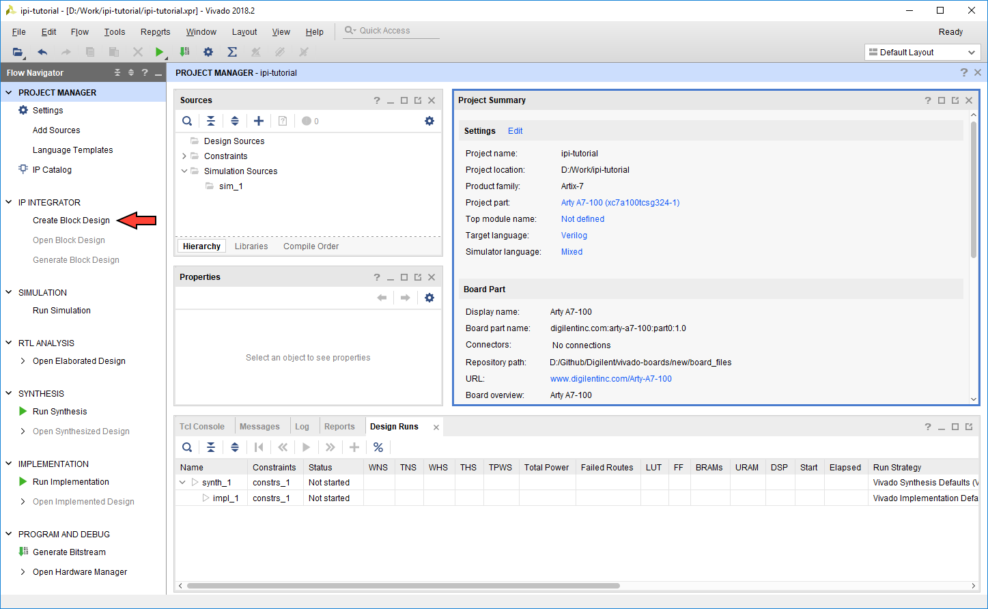
Task: Open the Default Layout dropdown
Action: coord(922,53)
